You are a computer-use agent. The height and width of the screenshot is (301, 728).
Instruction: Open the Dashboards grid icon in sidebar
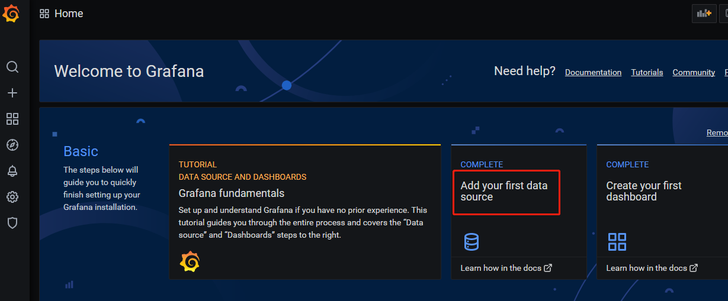click(12, 119)
